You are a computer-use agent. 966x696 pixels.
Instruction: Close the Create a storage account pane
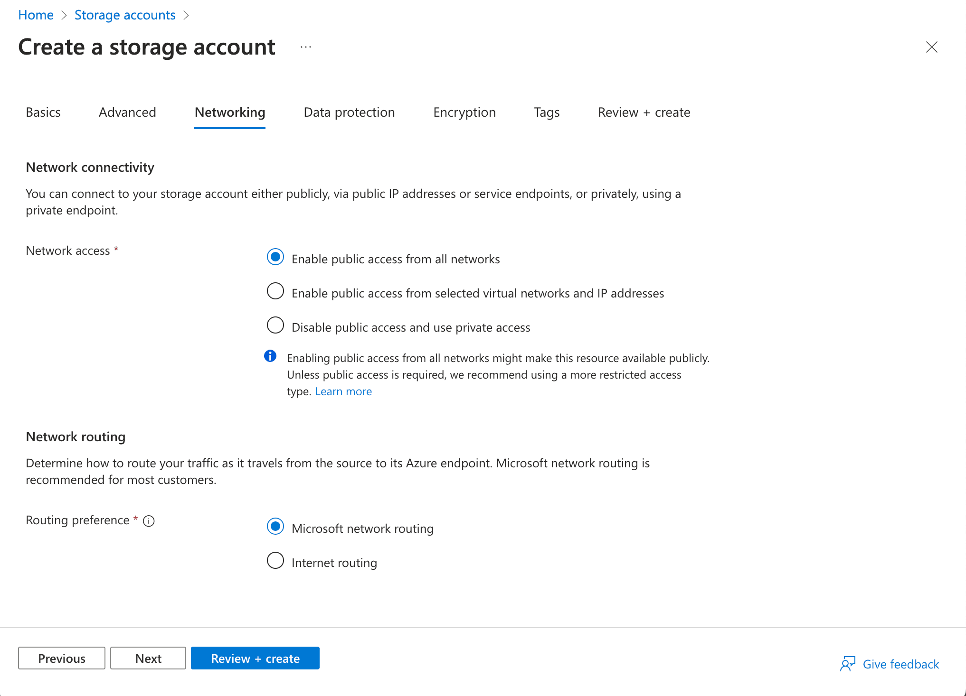(x=931, y=47)
